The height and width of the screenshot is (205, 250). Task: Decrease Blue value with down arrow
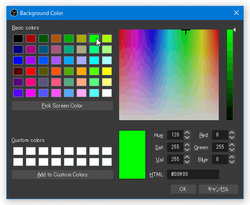[232, 162]
